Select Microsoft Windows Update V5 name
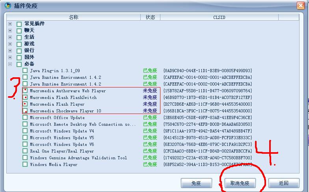309x192 pixels. click(x=62, y=138)
